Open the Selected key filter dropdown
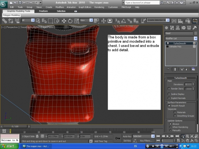Viewport: 199px width, 149px height. [153, 136]
